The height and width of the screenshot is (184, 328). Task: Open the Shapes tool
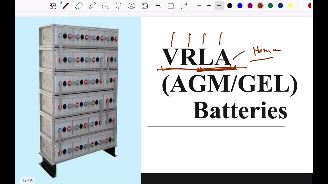pos(105,6)
